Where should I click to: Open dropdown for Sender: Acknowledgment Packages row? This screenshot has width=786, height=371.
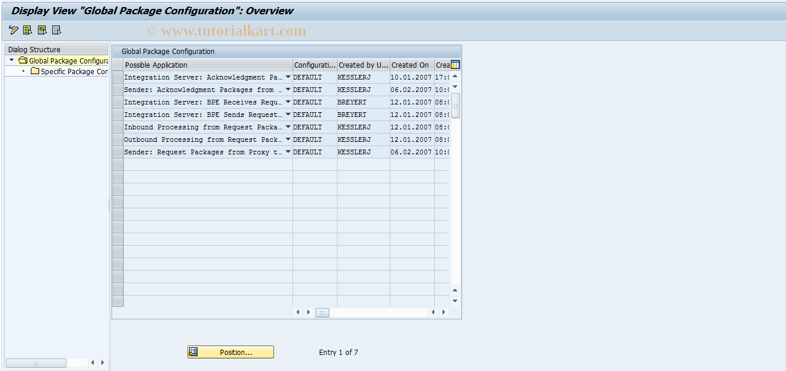coord(288,90)
